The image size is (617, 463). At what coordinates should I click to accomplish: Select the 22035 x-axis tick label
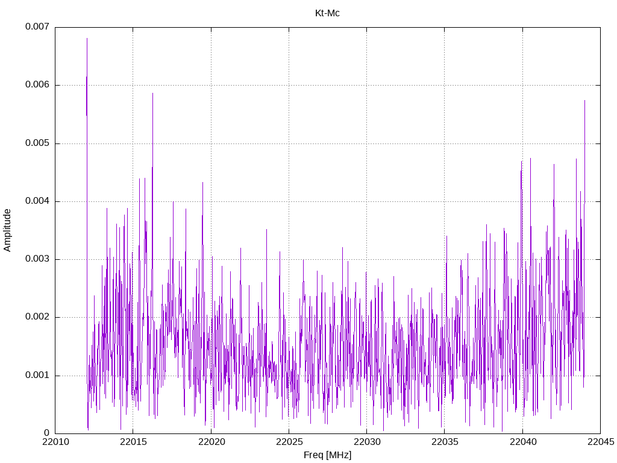[x=444, y=442]
